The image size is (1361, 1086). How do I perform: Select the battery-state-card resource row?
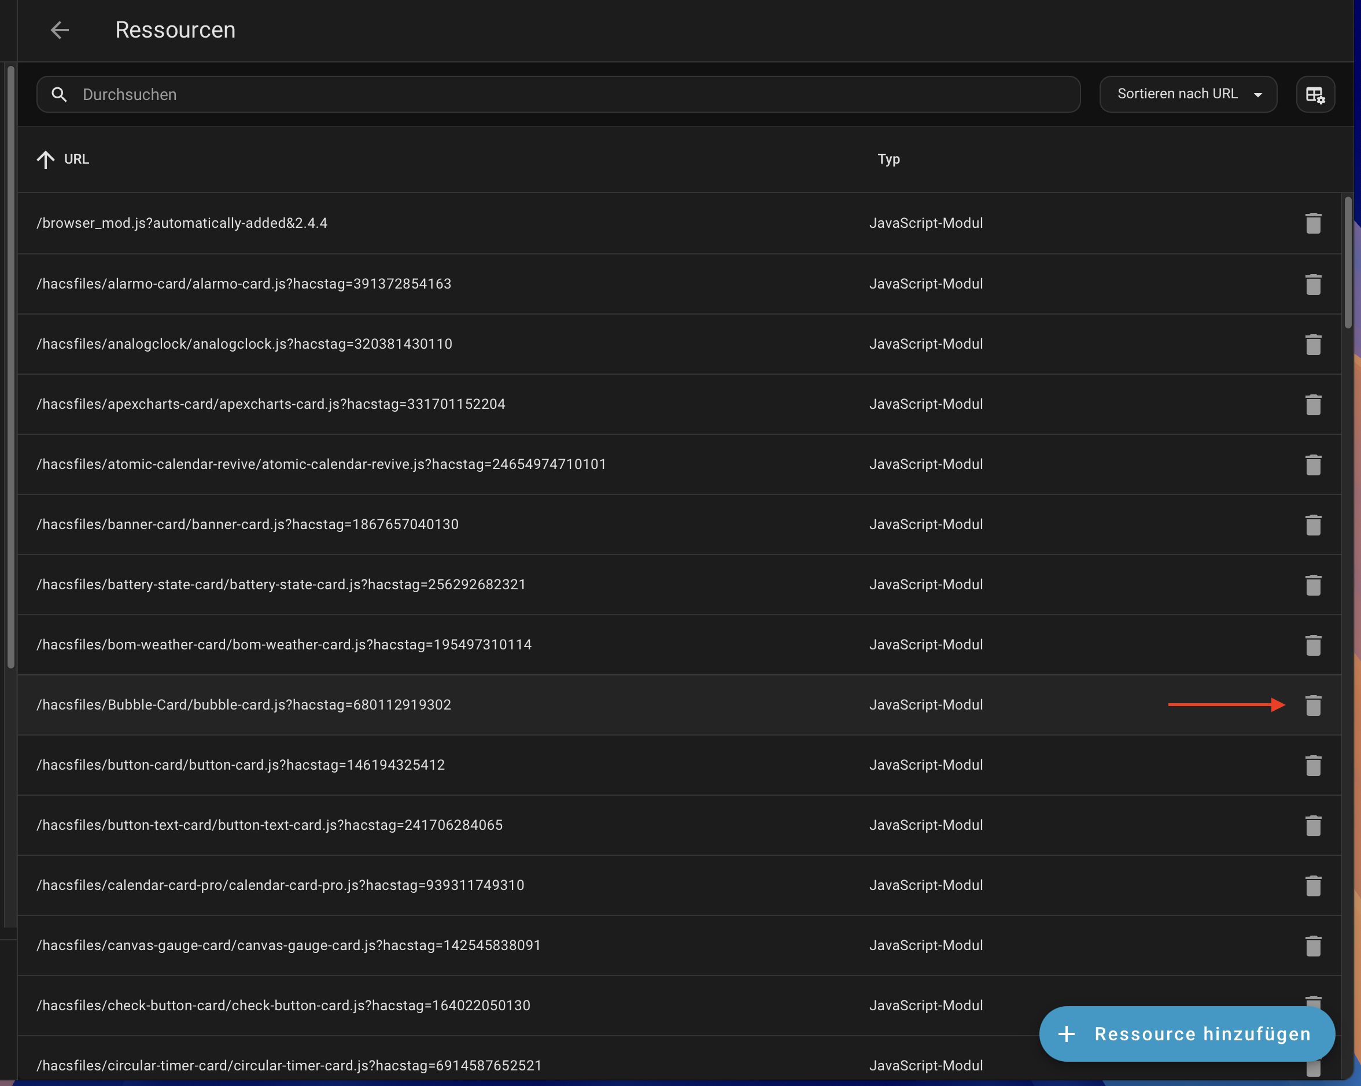point(281,584)
